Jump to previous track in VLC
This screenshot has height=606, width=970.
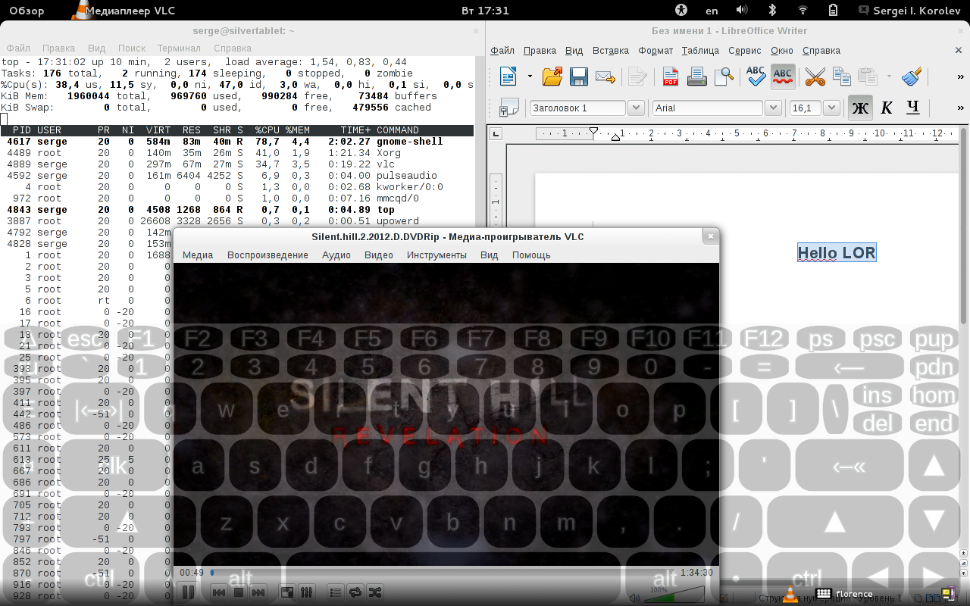(218, 592)
